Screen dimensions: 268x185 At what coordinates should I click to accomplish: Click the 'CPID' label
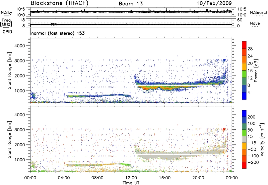pos(7,32)
